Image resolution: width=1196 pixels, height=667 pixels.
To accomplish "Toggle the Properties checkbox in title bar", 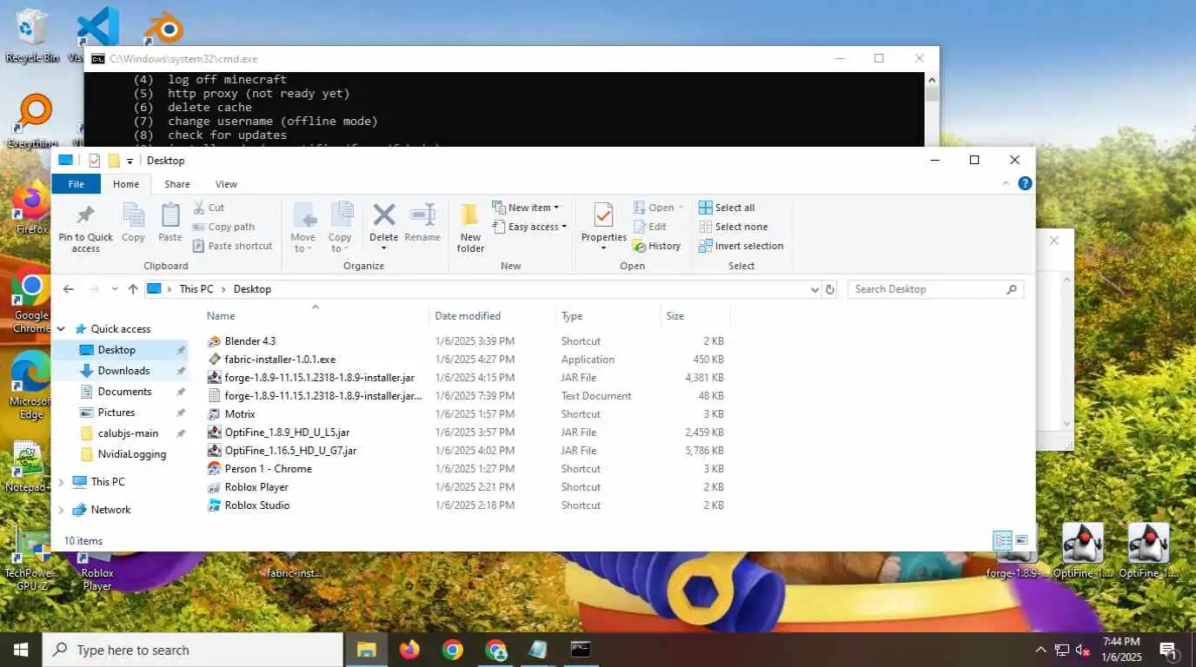I will point(94,161).
